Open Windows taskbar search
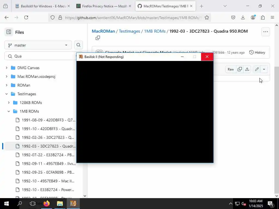The image size is (279, 209). coord(20,204)
